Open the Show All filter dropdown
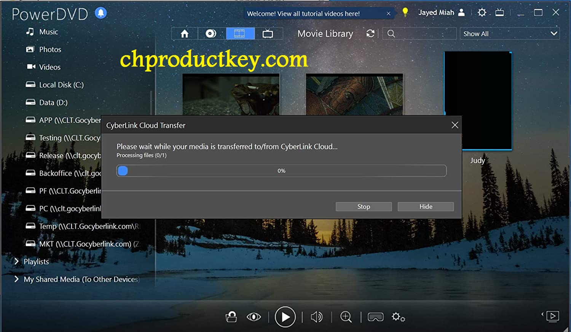Viewport: 571px width, 332px height. click(510, 33)
